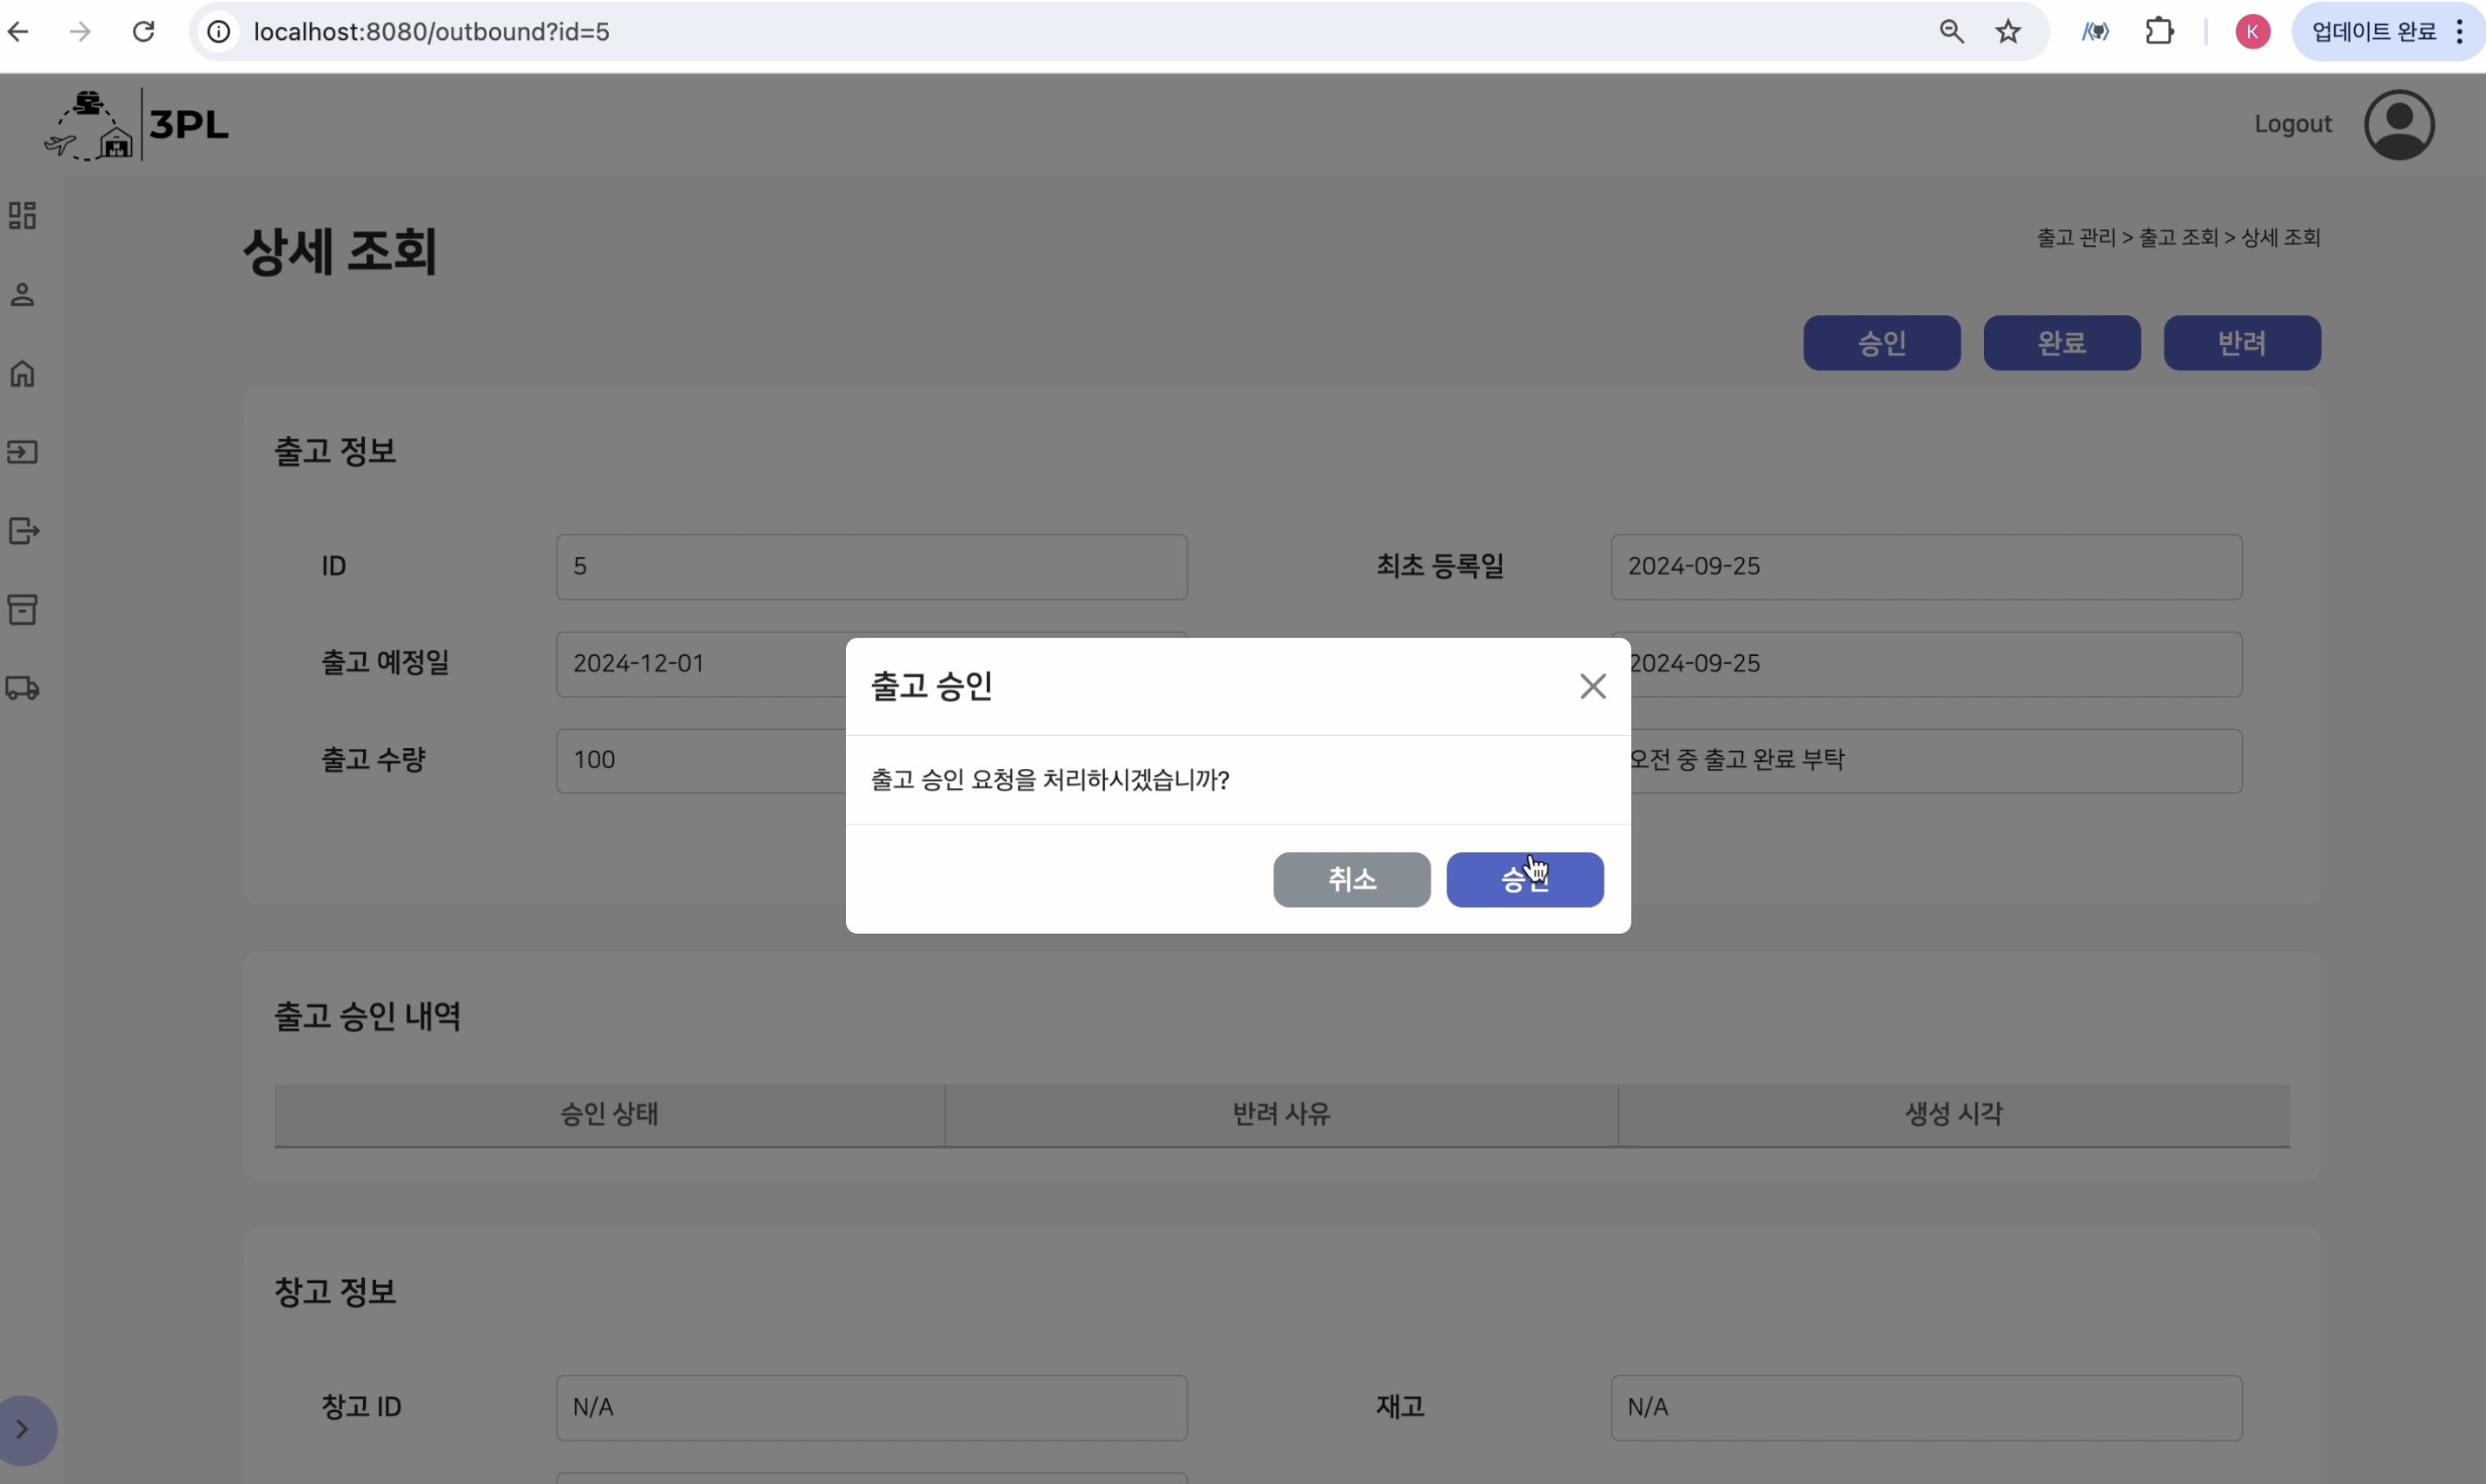Open the warehouse home icon in sidebar
The width and height of the screenshot is (2486, 1484).
22,373
